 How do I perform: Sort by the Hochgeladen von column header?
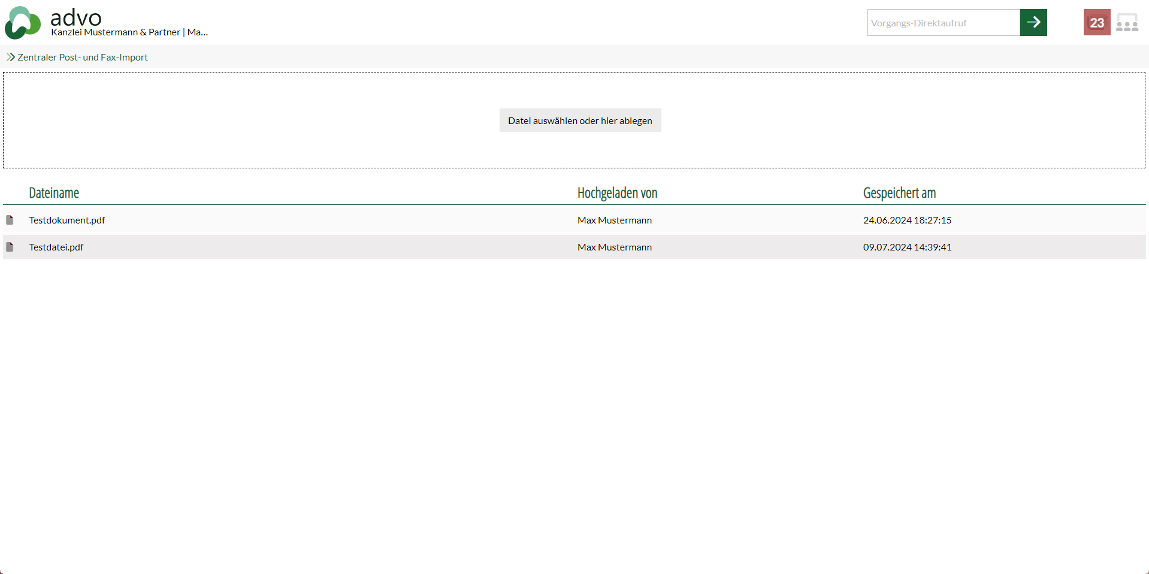[617, 193]
